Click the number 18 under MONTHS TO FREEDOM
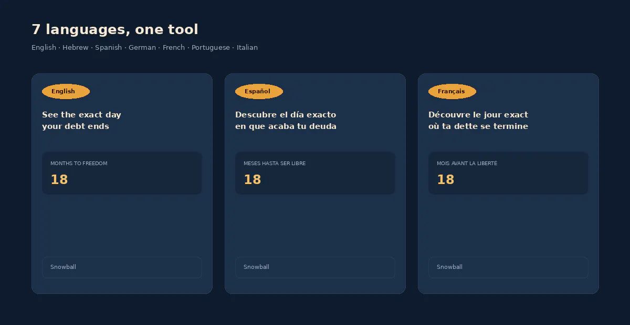630x325 pixels. [59, 180]
